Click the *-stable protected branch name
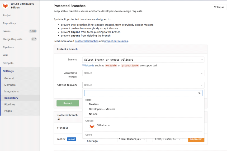This screenshot has width=227, height=151. 62,128
